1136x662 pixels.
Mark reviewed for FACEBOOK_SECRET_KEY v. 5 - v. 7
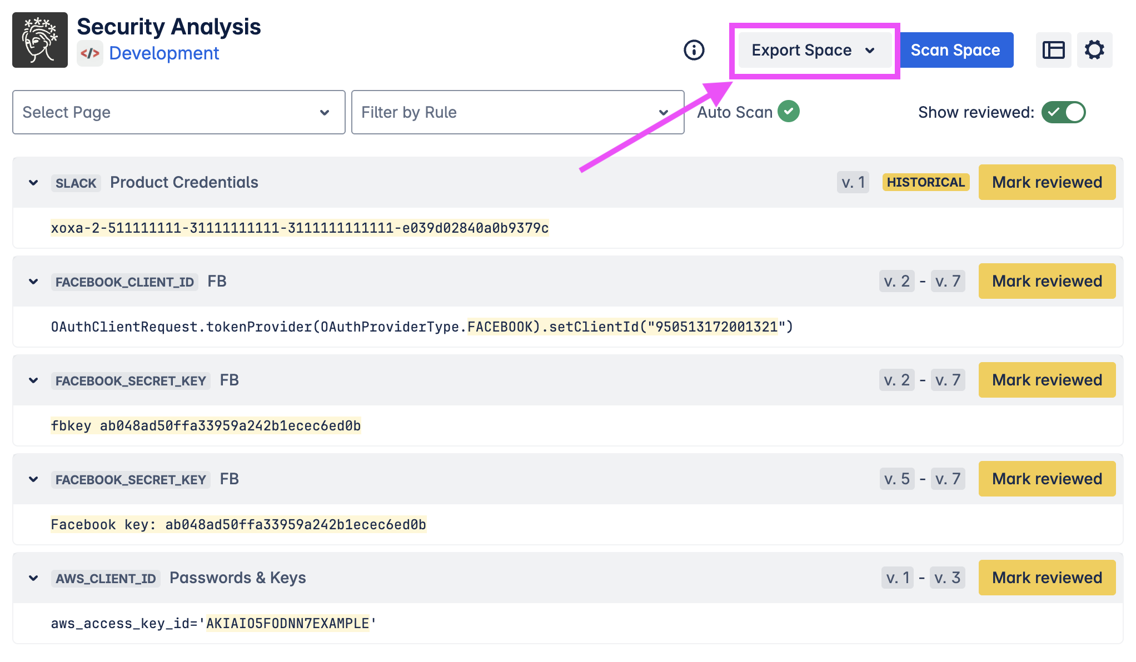tap(1047, 479)
